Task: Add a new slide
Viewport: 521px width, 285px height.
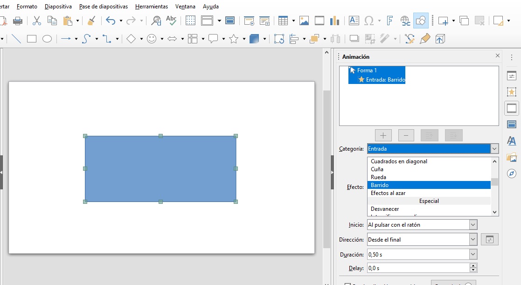Action: click(x=443, y=21)
